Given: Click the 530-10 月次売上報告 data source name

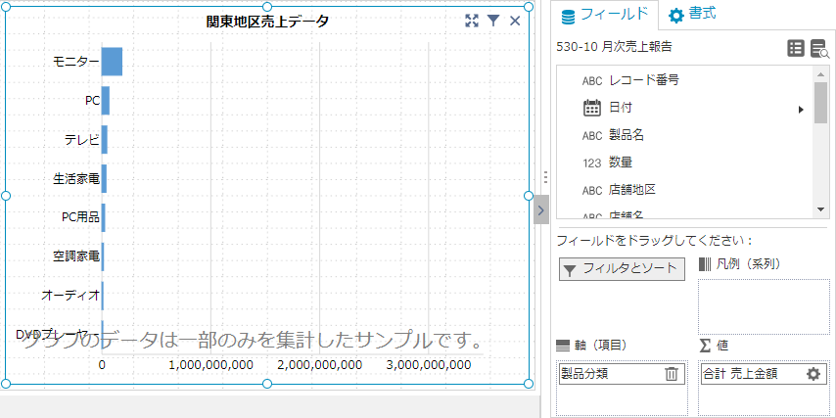Looking at the screenshot, I should click(x=614, y=47).
